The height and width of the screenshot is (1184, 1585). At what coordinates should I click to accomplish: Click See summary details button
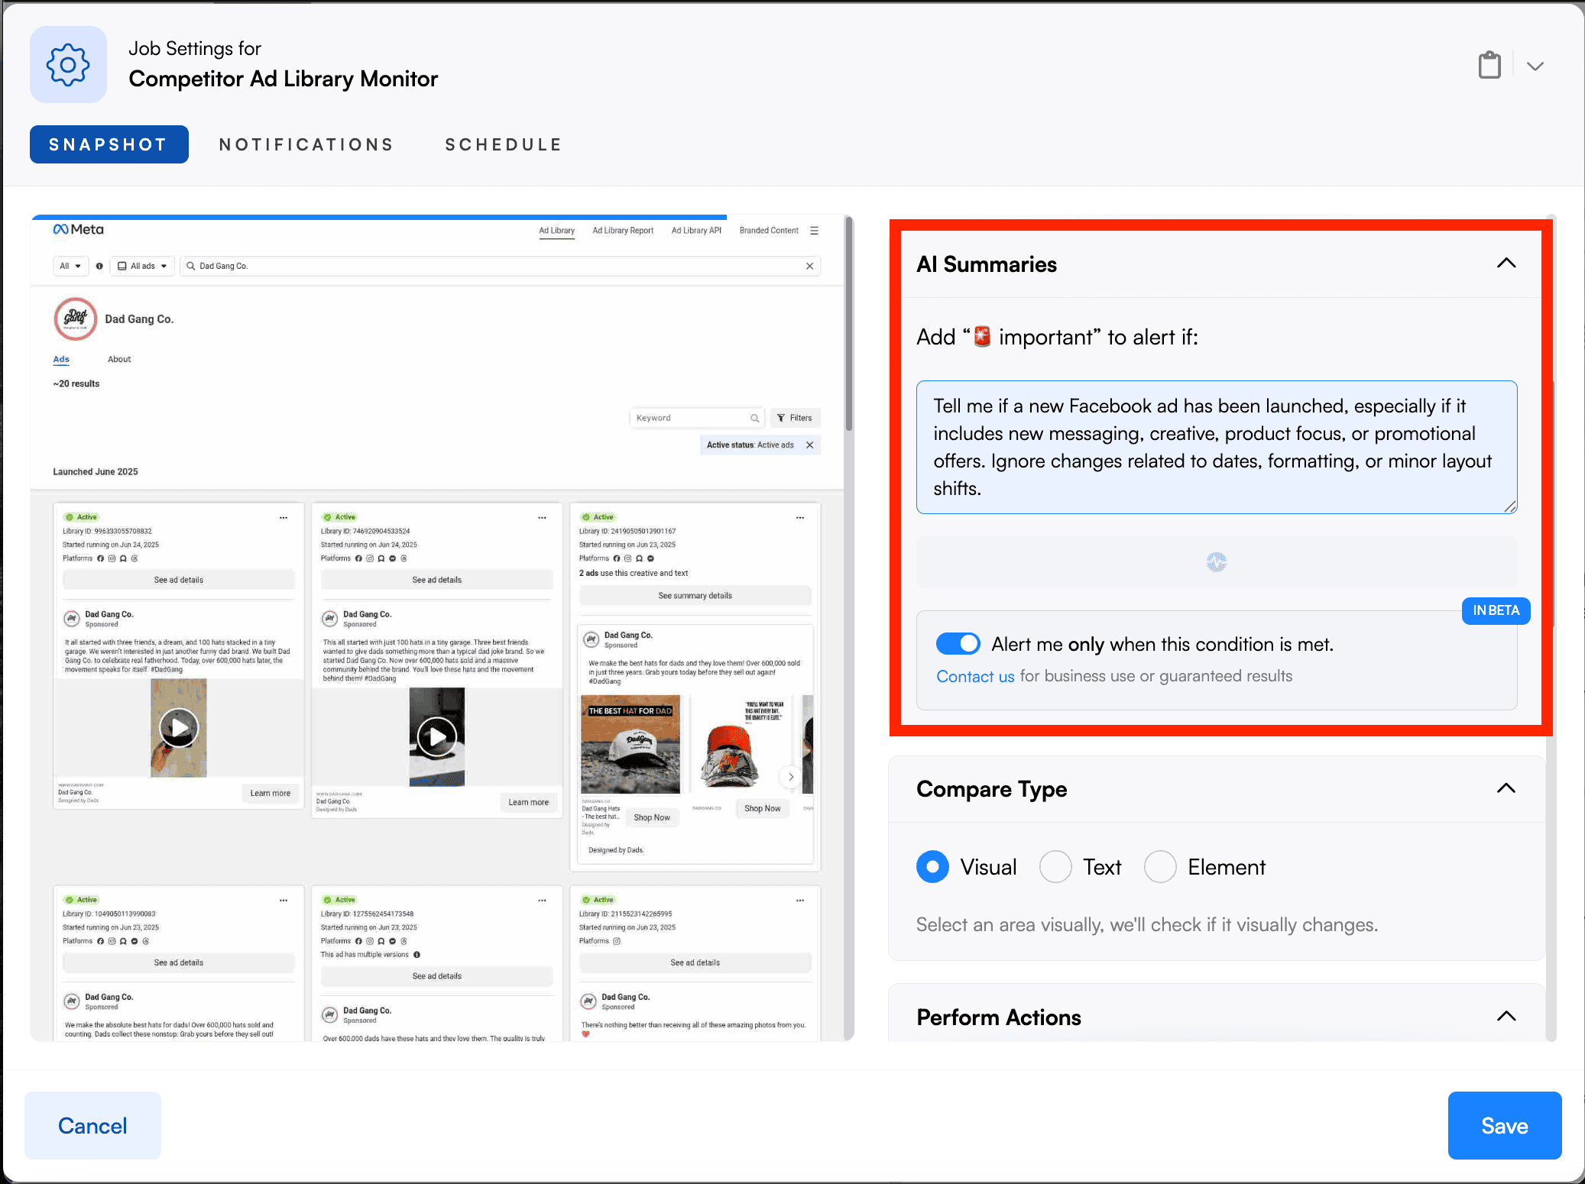tap(695, 595)
